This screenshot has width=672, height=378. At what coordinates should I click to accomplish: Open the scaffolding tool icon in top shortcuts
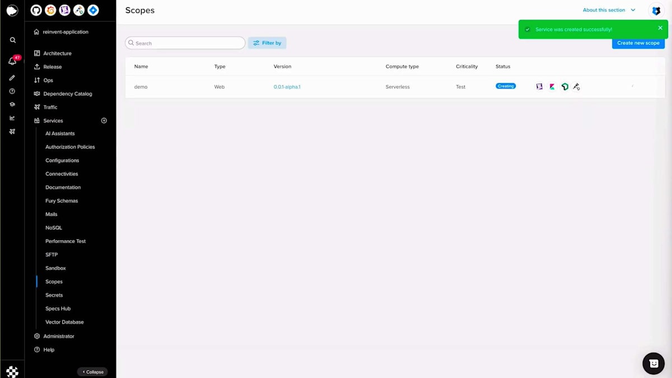(79, 10)
